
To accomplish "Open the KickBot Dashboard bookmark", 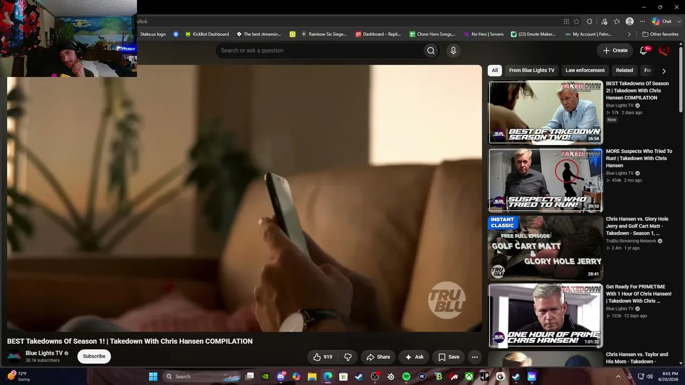I will pyautogui.click(x=207, y=34).
